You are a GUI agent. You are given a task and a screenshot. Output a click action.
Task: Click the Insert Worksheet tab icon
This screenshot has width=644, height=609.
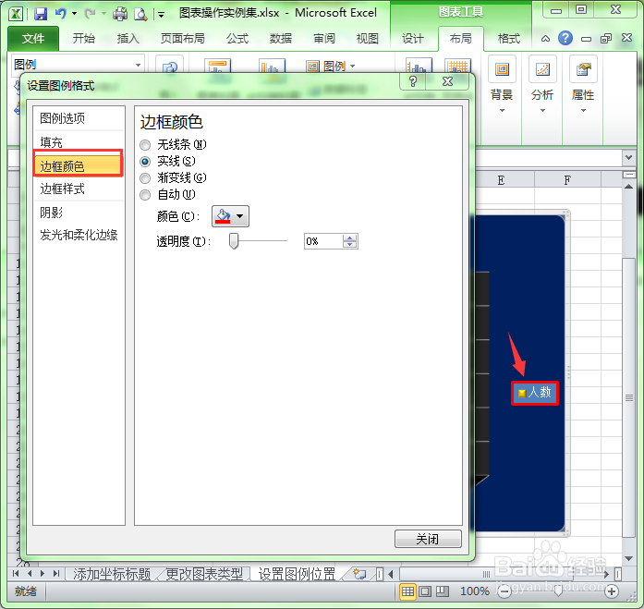tap(359, 574)
